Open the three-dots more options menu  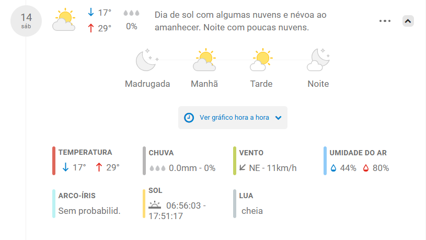(385, 21)
